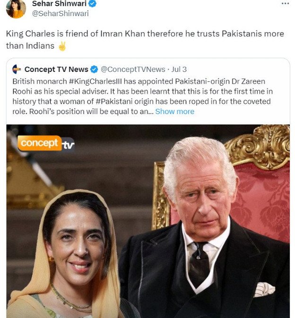The height and width of the screenshot is (318, 295).
Task: Expand quoted tweet with Show more
Action: [174, 112]
